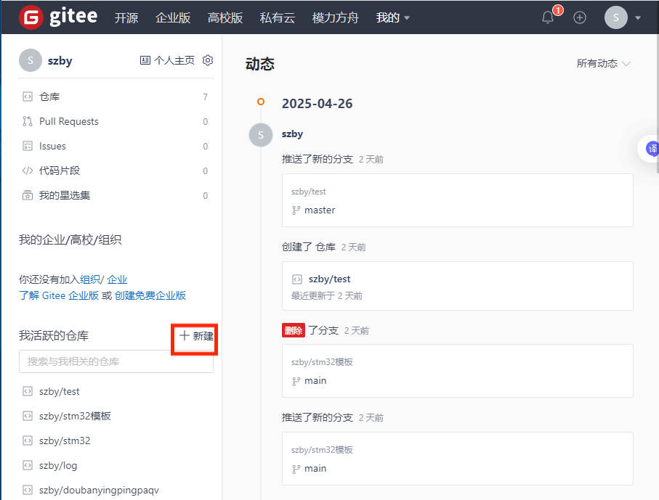The image size is (659, 500).
Task: Open 创建免费企业版 link
Action: 150,295
